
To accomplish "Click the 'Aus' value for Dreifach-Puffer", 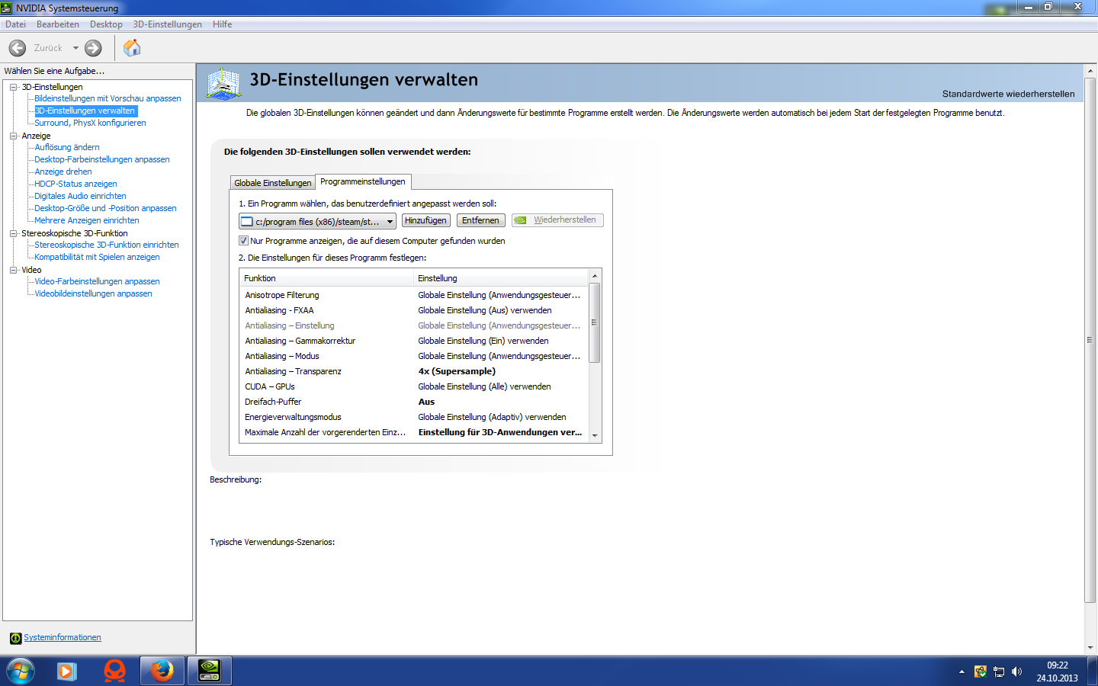I will point(426,402).
